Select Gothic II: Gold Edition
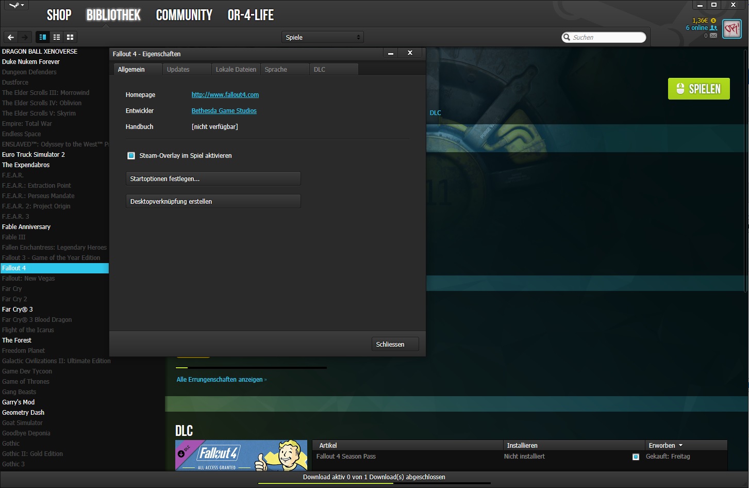749x488 pixels. pyautogui.click(x=32, y=454)
